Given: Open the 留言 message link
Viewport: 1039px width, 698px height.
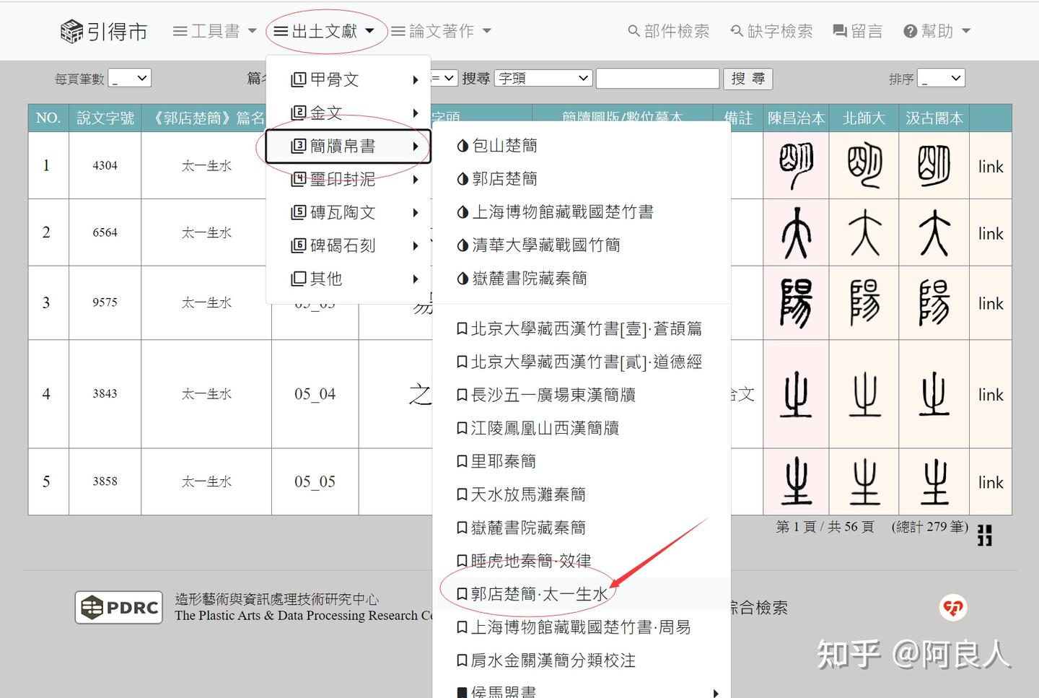Looking at the screenshot, I should 858,31.
